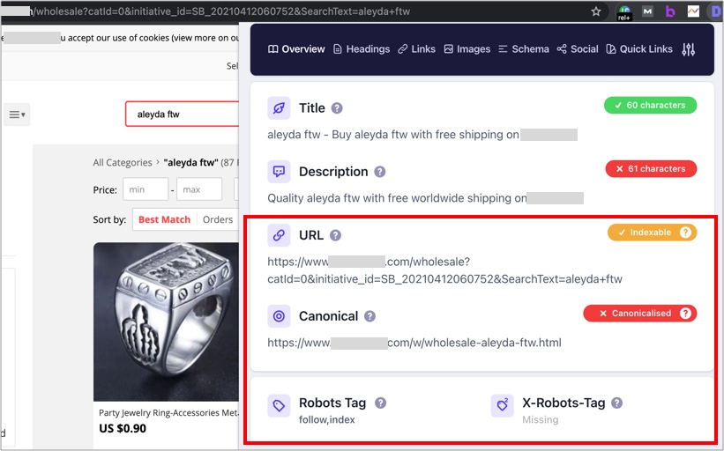Click the Robots Tag label icon
724x451 pixels.
(x=279, y=406)
